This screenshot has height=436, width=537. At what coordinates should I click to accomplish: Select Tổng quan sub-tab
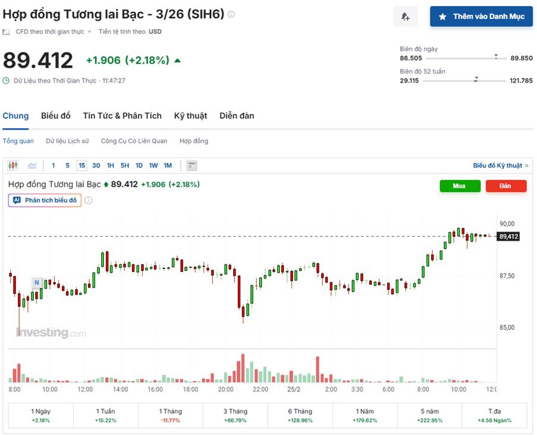(x=18, y=141)
